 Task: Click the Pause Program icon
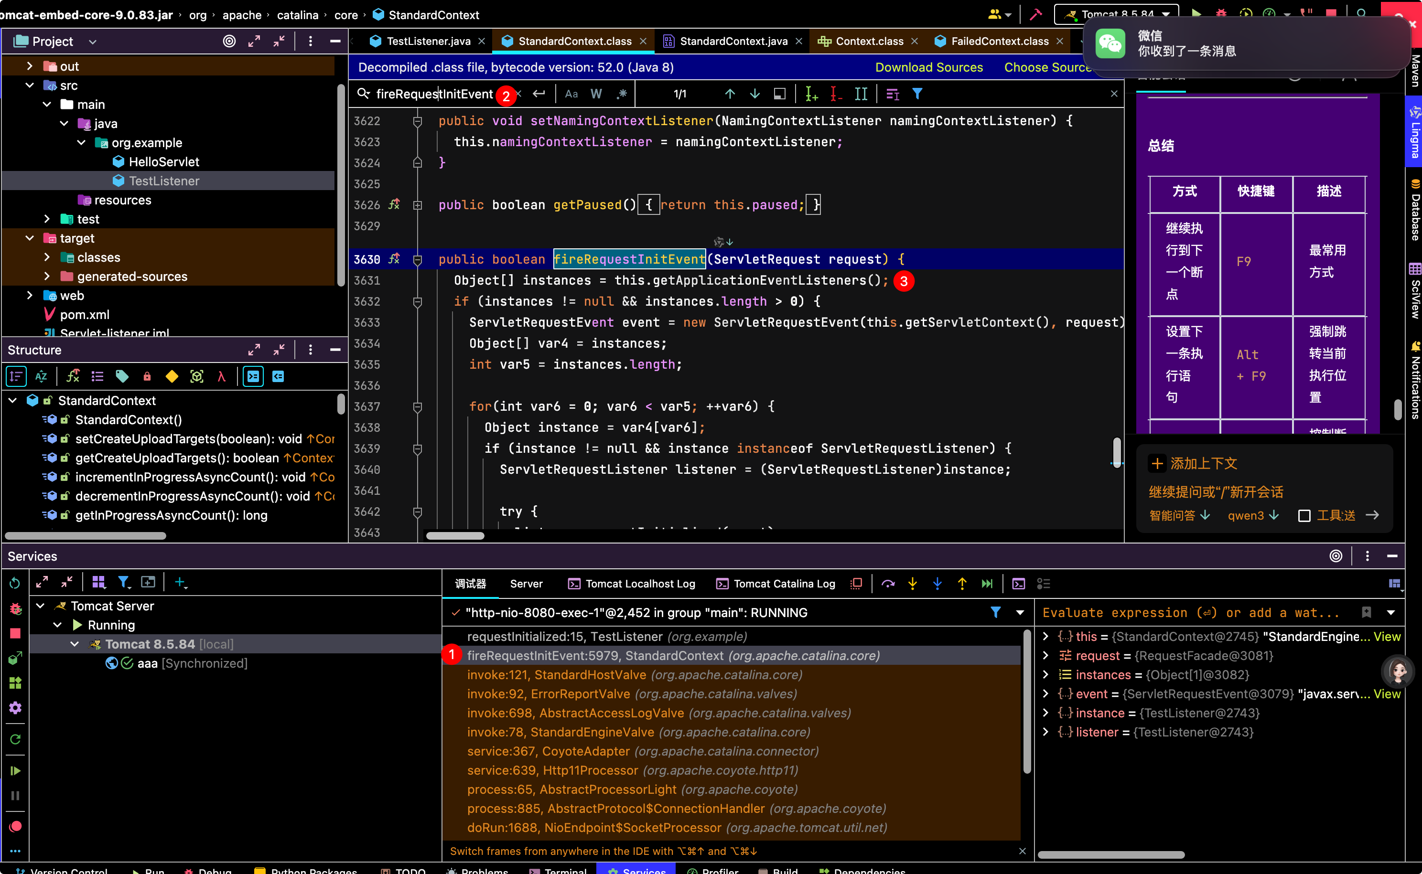[x=15, y=796]
